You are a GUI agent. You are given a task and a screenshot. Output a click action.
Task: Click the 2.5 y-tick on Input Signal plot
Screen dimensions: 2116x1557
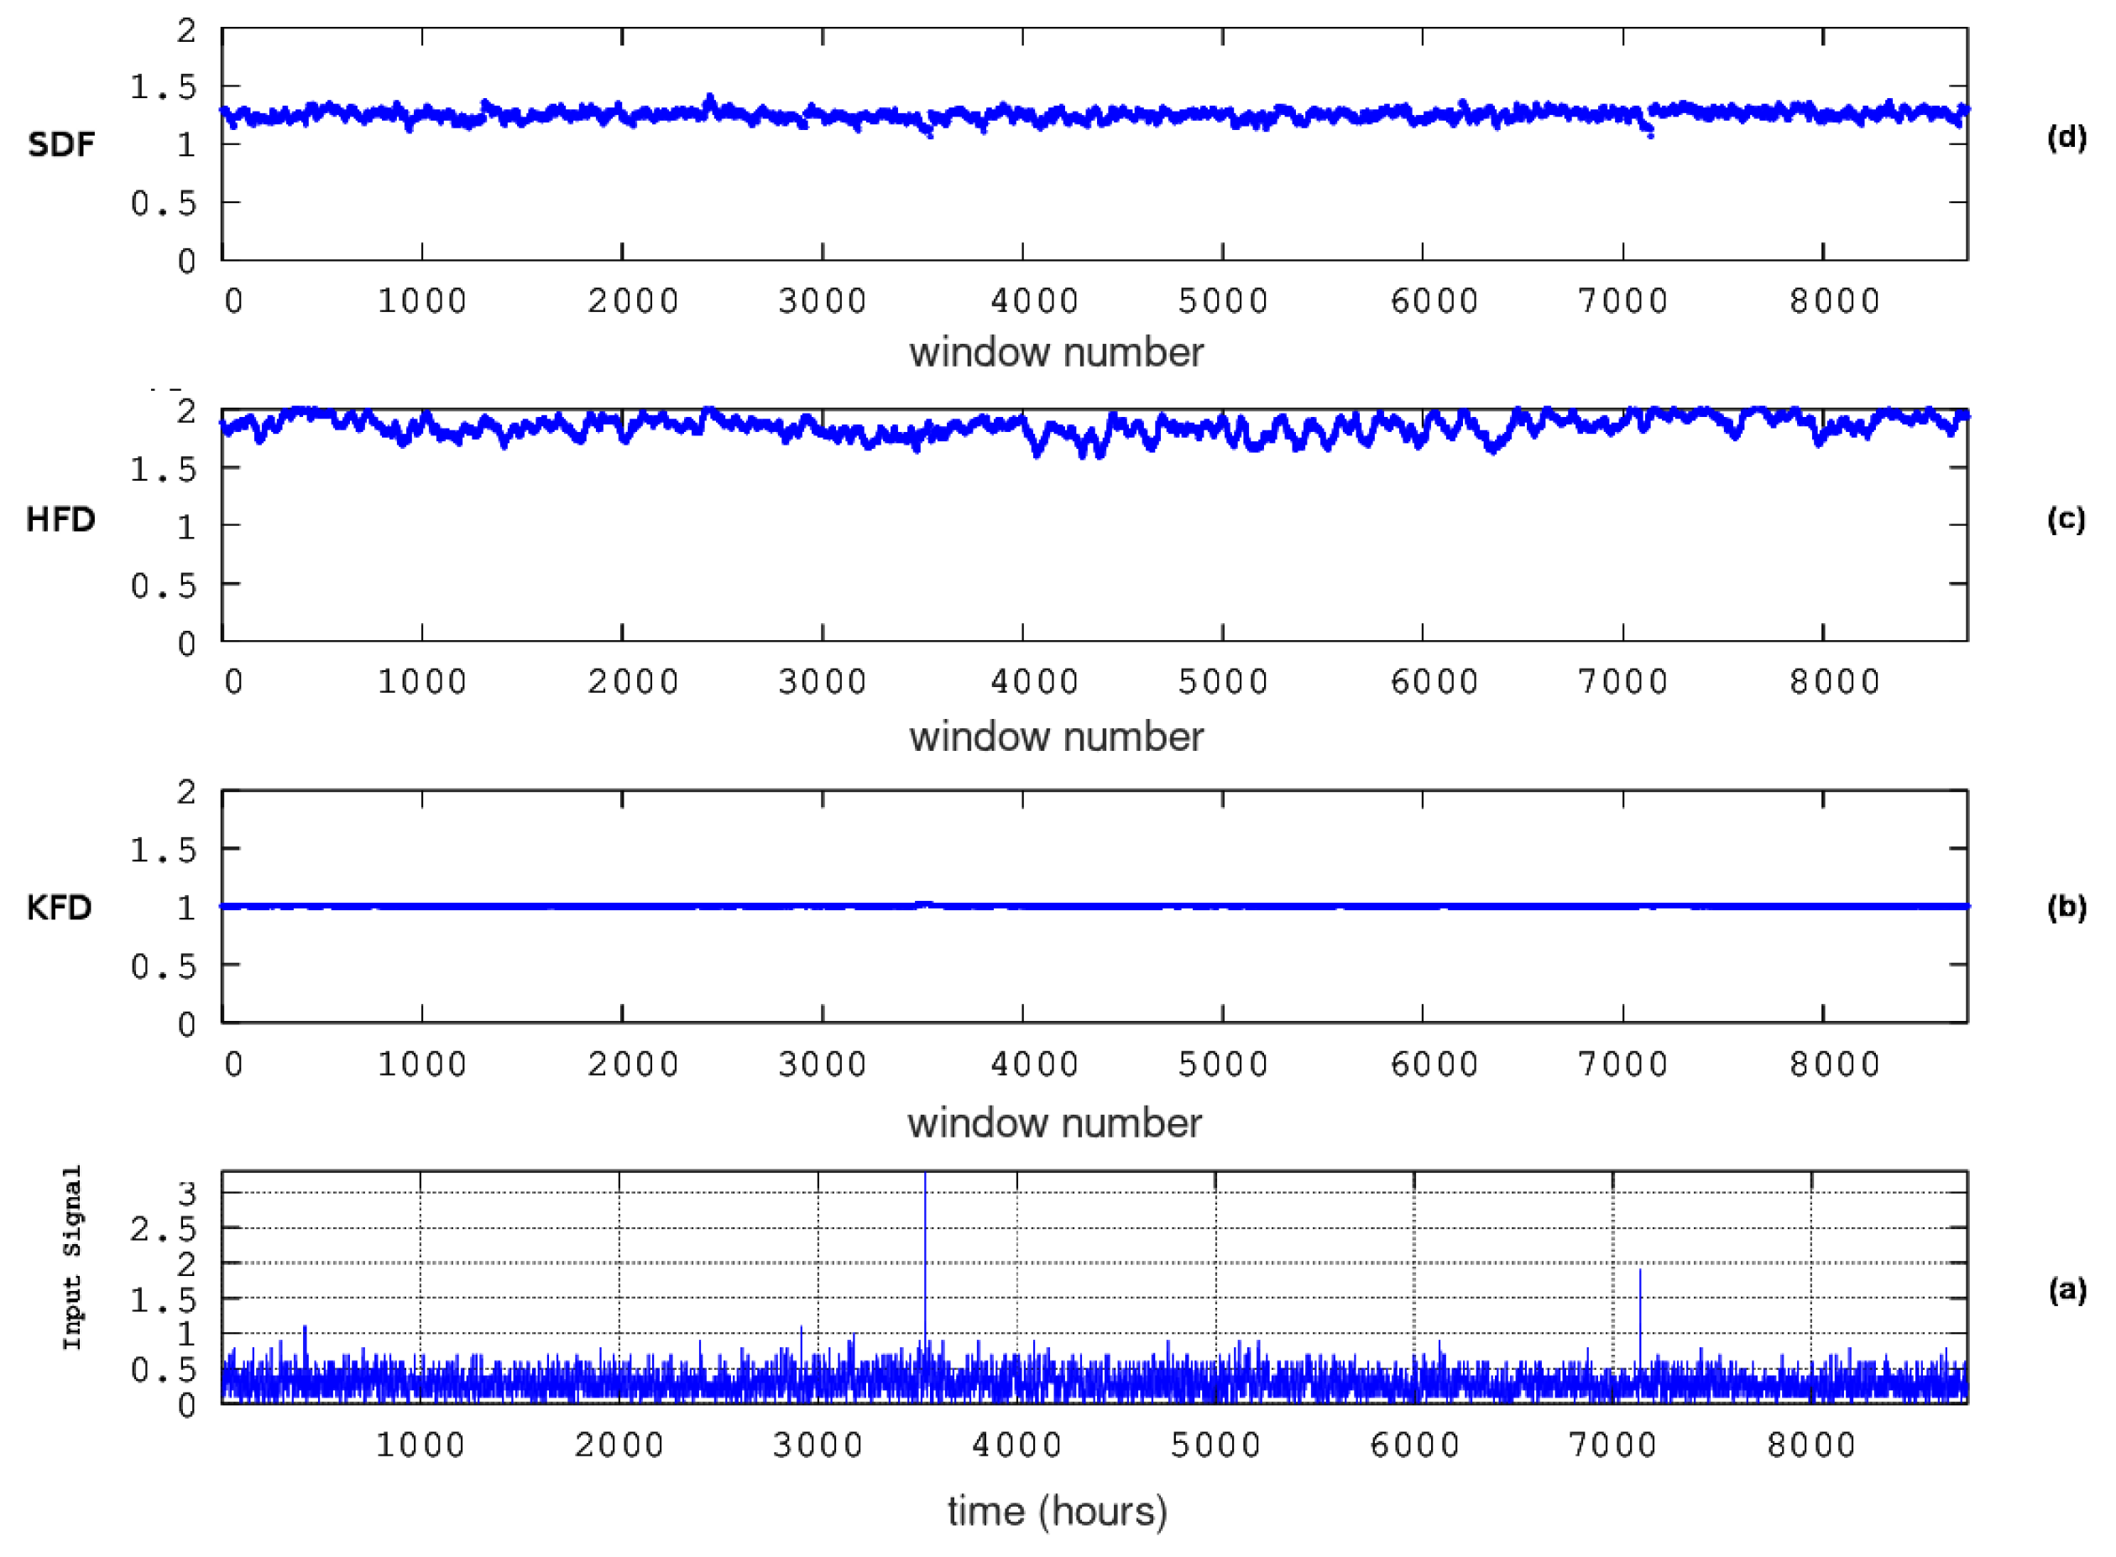click(163, 1229)
